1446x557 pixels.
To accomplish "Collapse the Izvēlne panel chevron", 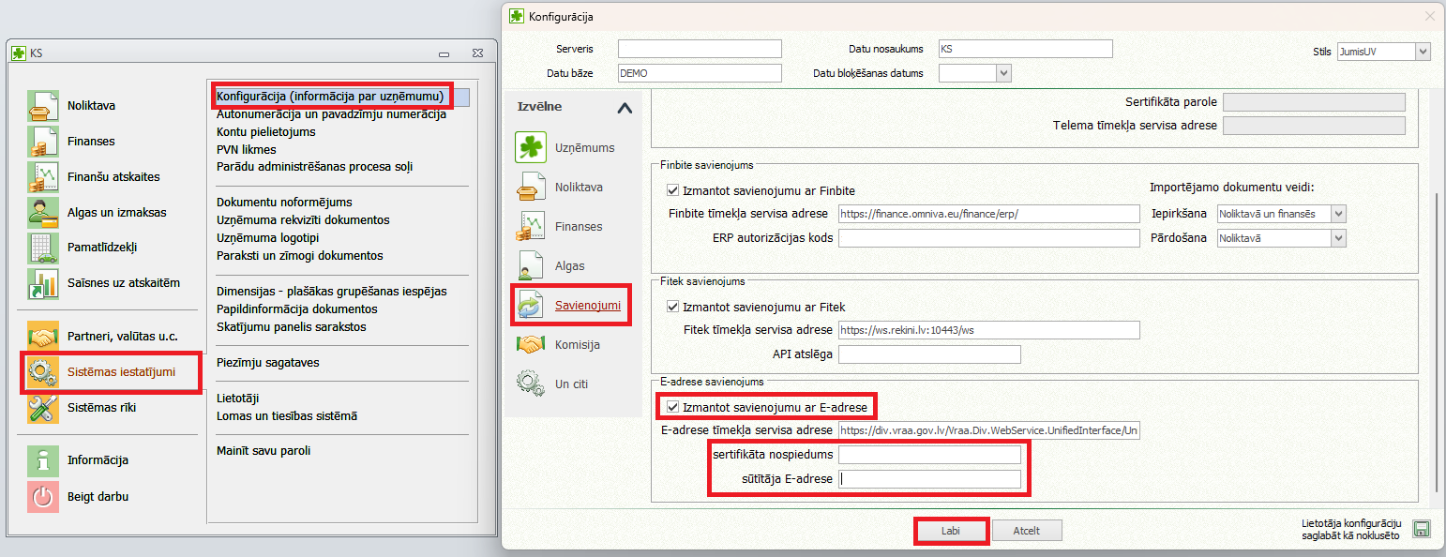I will coord(625,108).
